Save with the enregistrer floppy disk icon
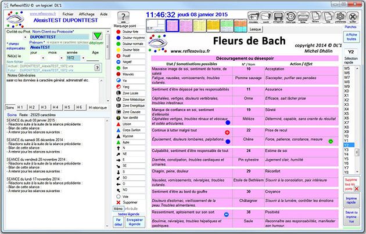This screenshot has width=366, height=234. 278,17
